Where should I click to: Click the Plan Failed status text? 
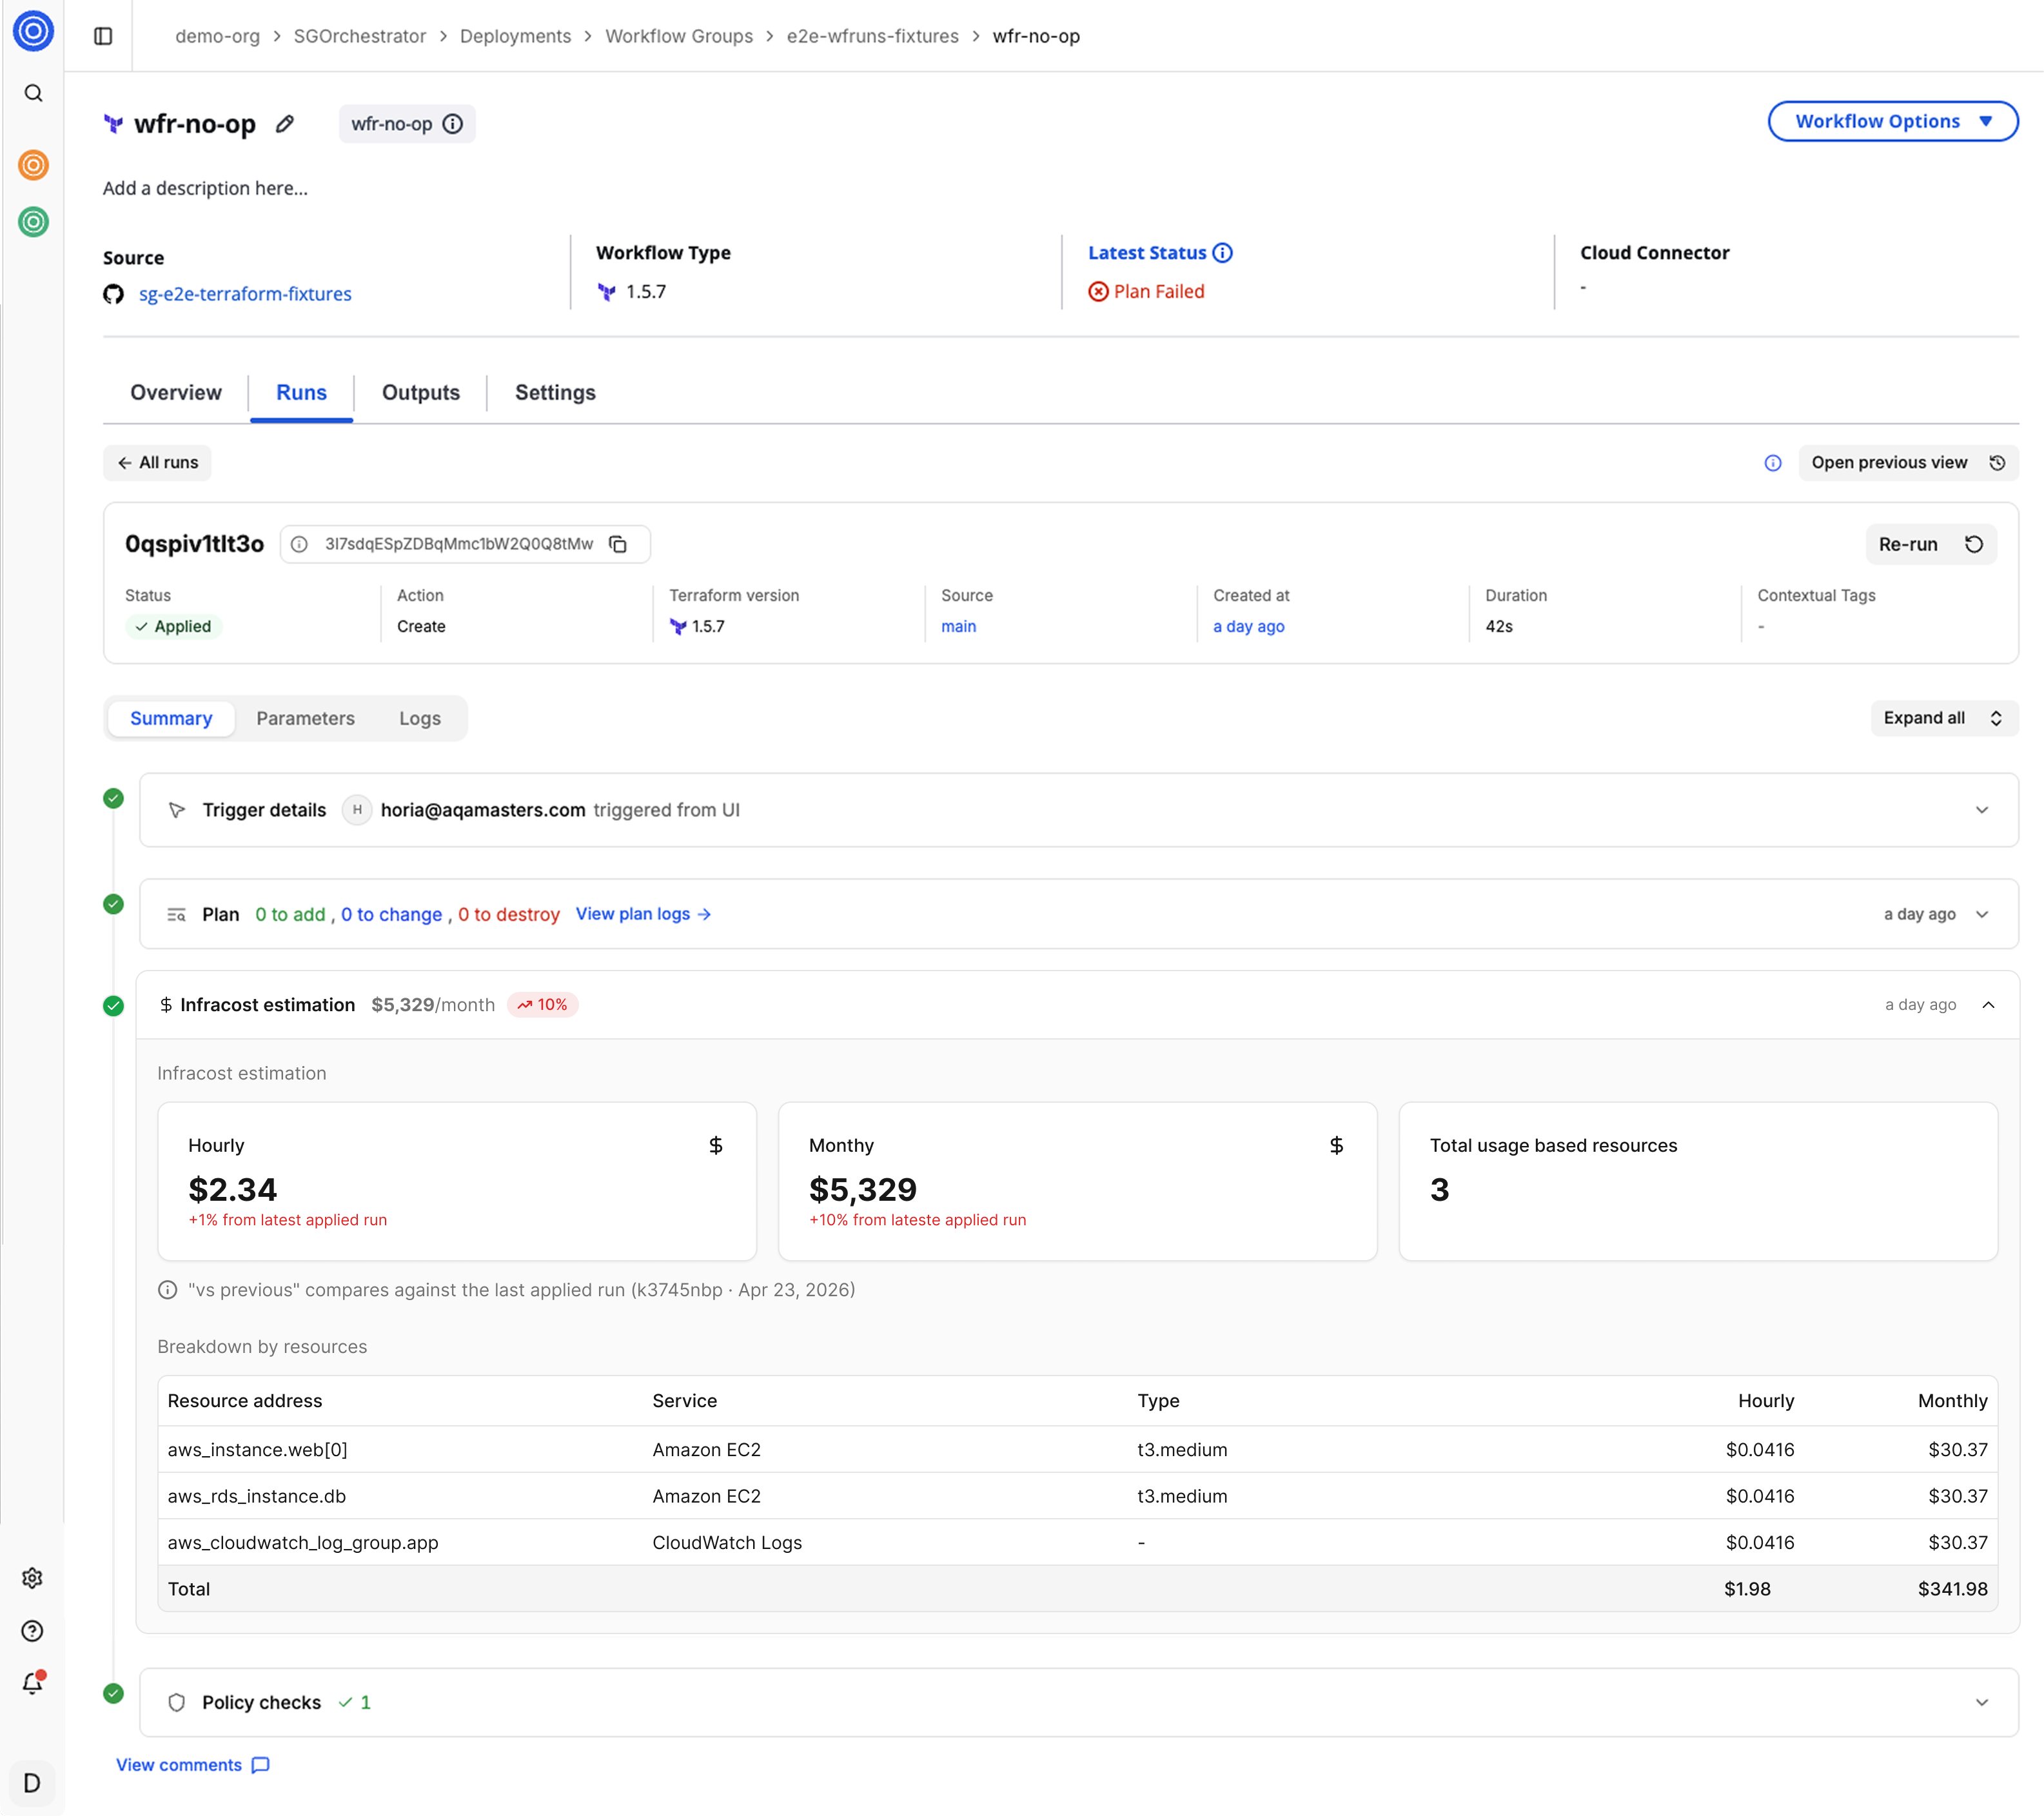coord(1159,292)
